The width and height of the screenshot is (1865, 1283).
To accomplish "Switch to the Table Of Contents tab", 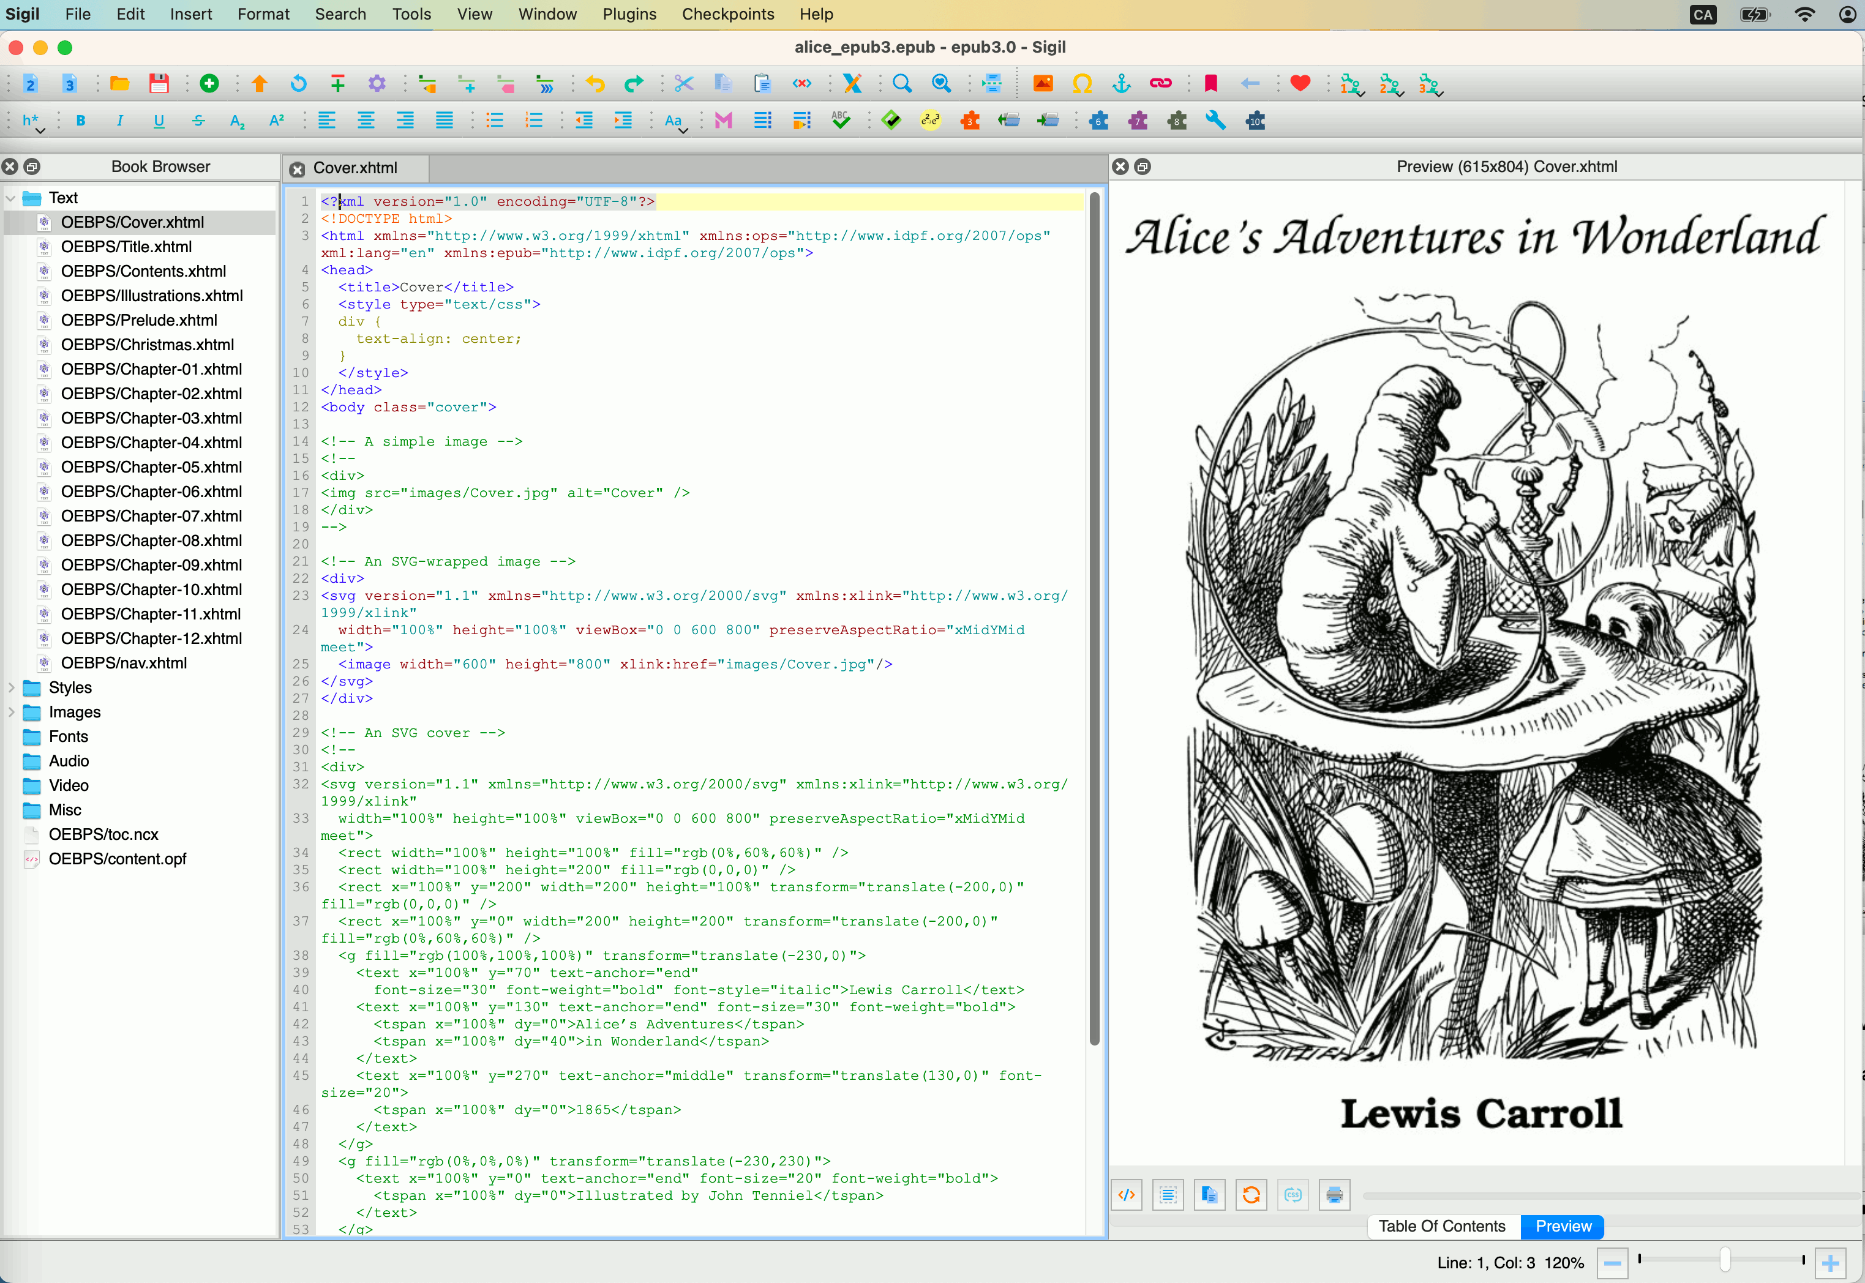I will 1442,1226.
